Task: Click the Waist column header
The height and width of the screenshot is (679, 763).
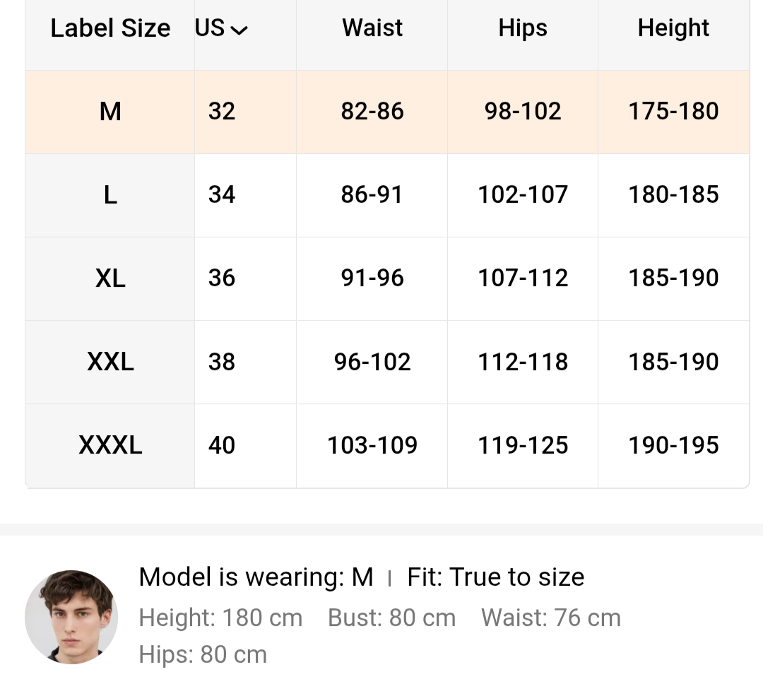Action: coord(372,28)
